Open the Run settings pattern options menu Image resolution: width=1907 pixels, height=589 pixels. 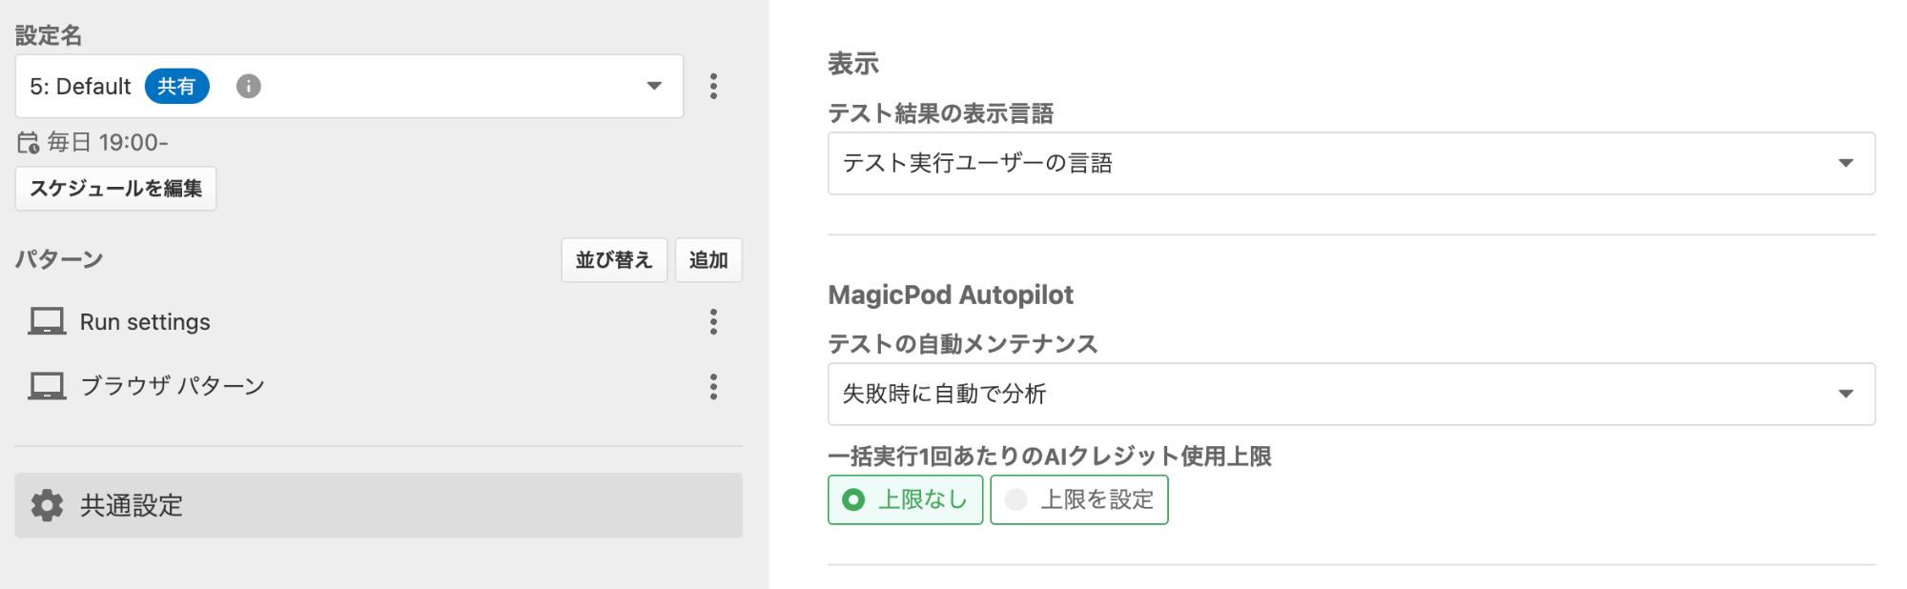[713, 322]
